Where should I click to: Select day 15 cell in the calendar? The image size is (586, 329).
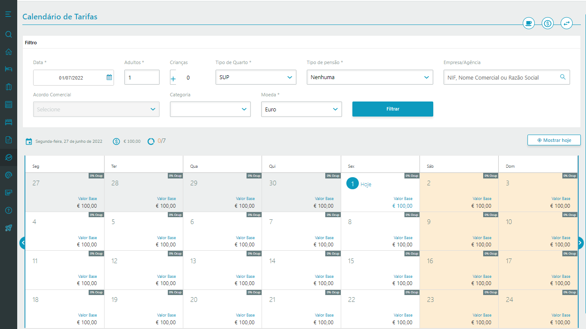(380, 270)
